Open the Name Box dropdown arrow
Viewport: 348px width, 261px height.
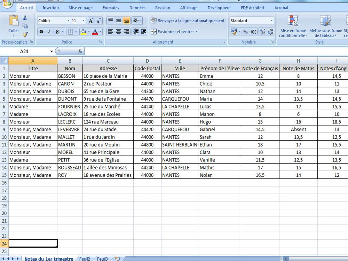click(x=52, y=52)
